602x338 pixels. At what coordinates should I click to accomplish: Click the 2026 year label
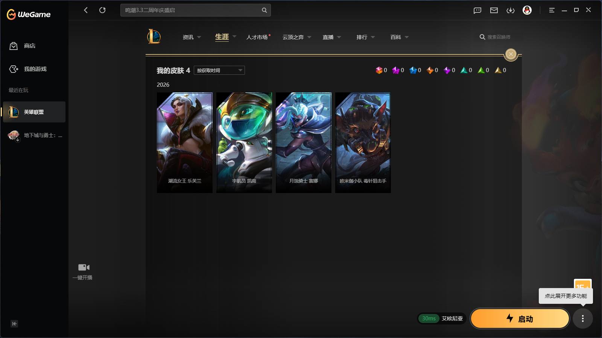pos(163,85)
